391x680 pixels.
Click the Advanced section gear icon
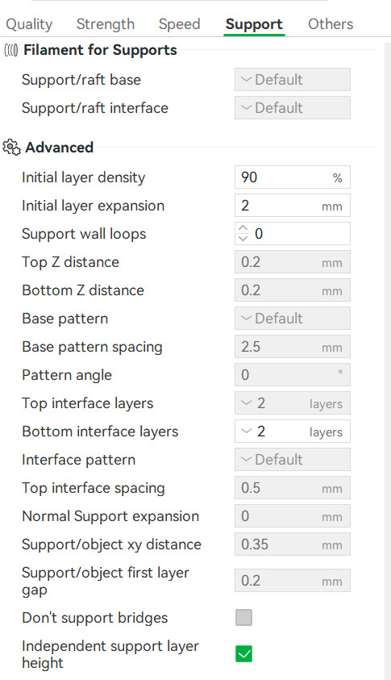pos(11,148)
